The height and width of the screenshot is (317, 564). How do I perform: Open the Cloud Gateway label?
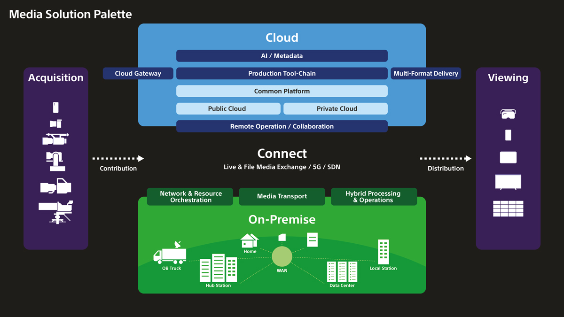138,73
